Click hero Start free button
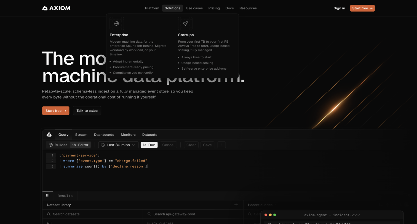The height and width of the screenshot is (224, 417). tap(56, 111)
